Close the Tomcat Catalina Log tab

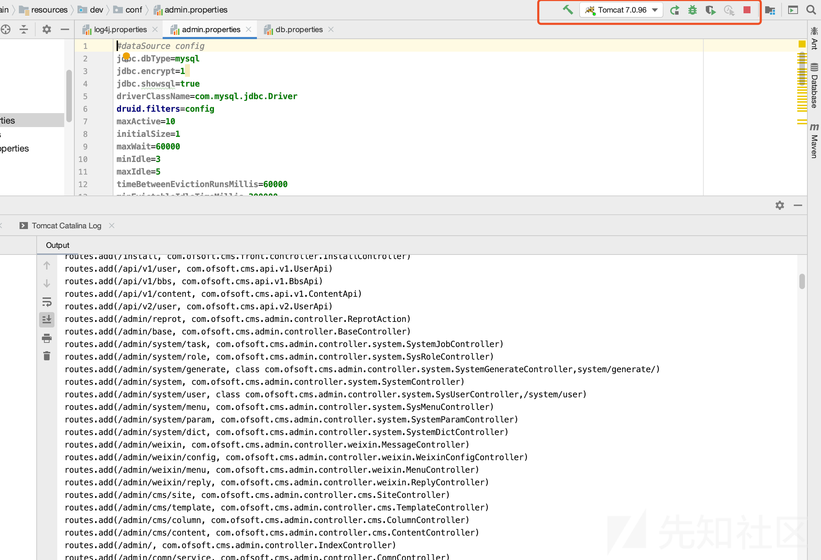(x=112, y=226)
